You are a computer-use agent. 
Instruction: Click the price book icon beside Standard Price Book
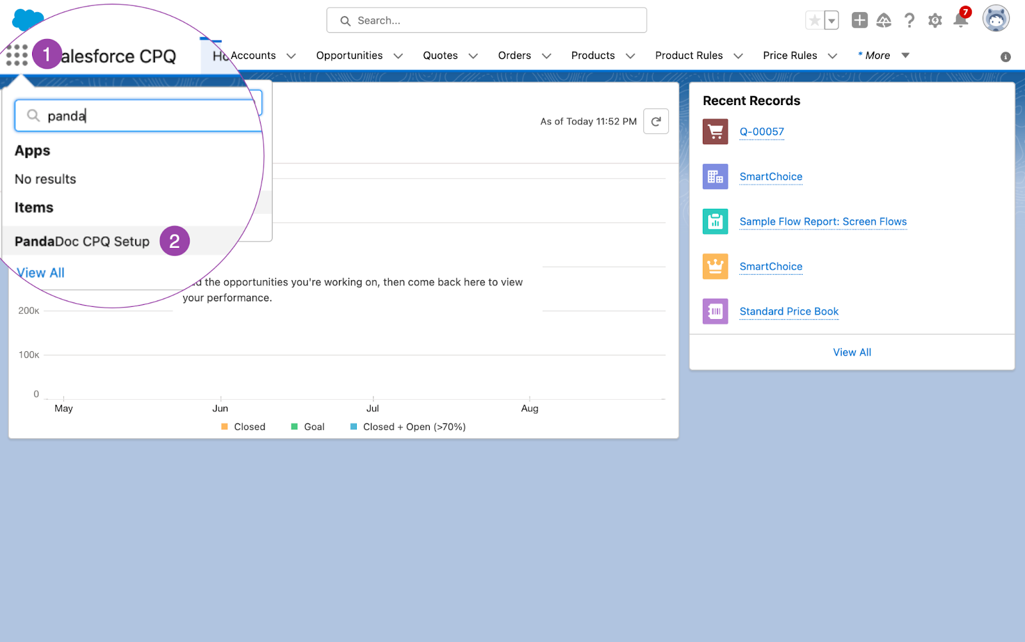[x=716, y=311]
